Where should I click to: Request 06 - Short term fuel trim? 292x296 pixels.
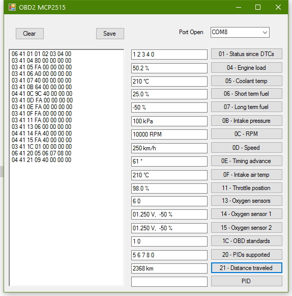click(x=246, y=94)
